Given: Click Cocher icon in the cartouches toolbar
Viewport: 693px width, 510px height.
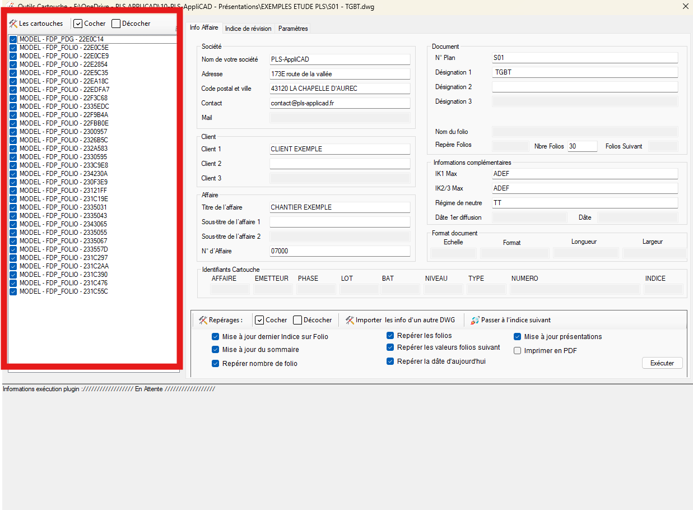Looking at the screenshot, I should pyautogui.click(x=78, y=24).
